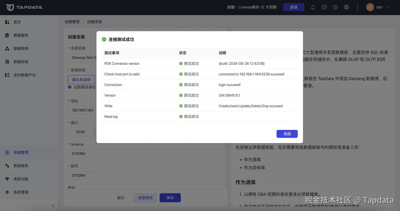Click 'connected to 192.168.1.184:5236 succeed!' text

252,74
